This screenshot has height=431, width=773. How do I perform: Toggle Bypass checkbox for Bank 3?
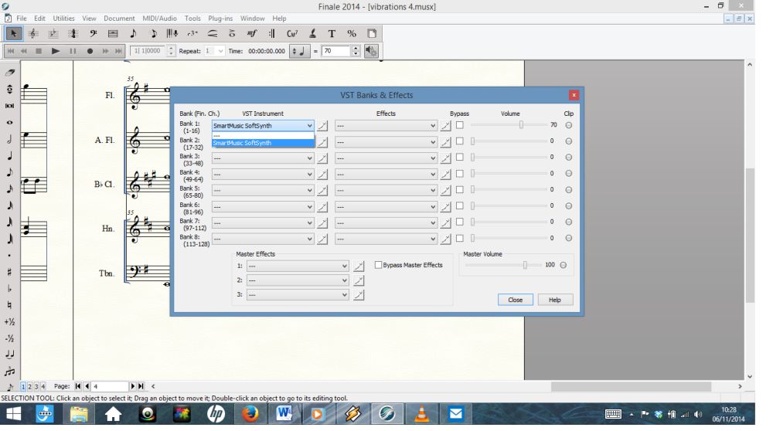(460, 158)
